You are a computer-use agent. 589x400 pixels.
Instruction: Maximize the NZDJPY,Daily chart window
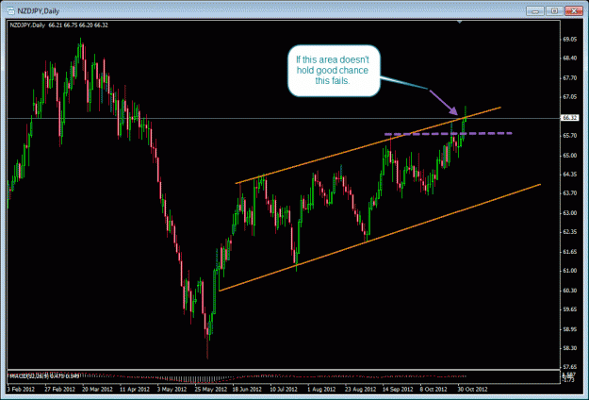[554, 11]
